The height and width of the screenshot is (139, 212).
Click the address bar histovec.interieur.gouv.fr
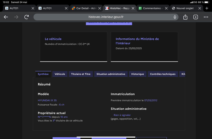click(106, 17)
